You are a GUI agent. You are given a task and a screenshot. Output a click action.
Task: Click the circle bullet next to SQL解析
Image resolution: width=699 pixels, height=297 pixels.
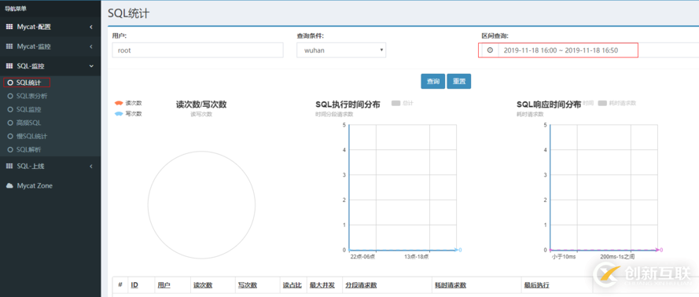10,149
